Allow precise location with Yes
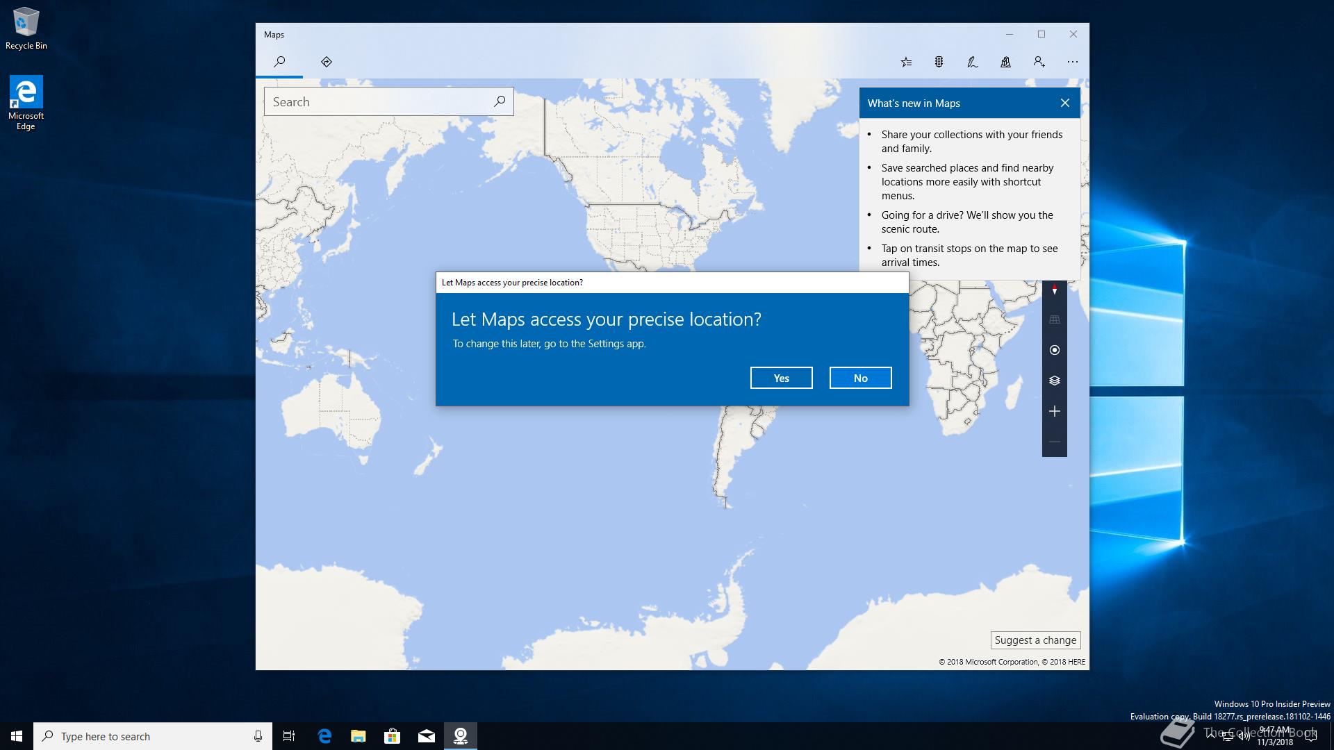Screen dimensions: 1334x750 tap(781, 378)
